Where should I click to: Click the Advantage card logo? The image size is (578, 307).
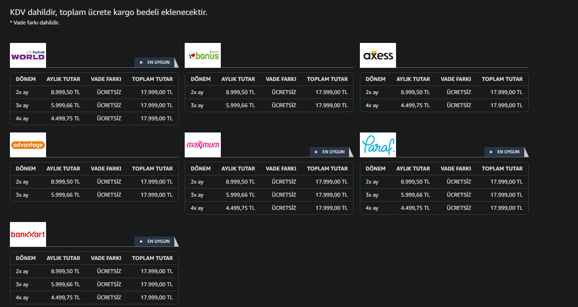(28, 145)
